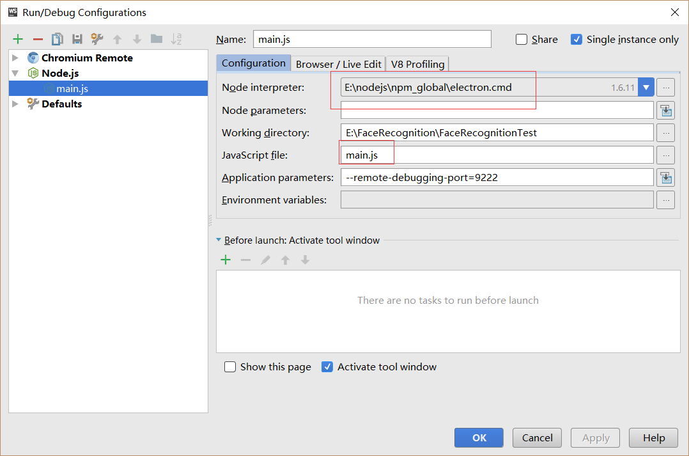Viewport: 689px width, 456px height.
Task: Uncheck Activate tool window
Action: [x=327, y=366]
